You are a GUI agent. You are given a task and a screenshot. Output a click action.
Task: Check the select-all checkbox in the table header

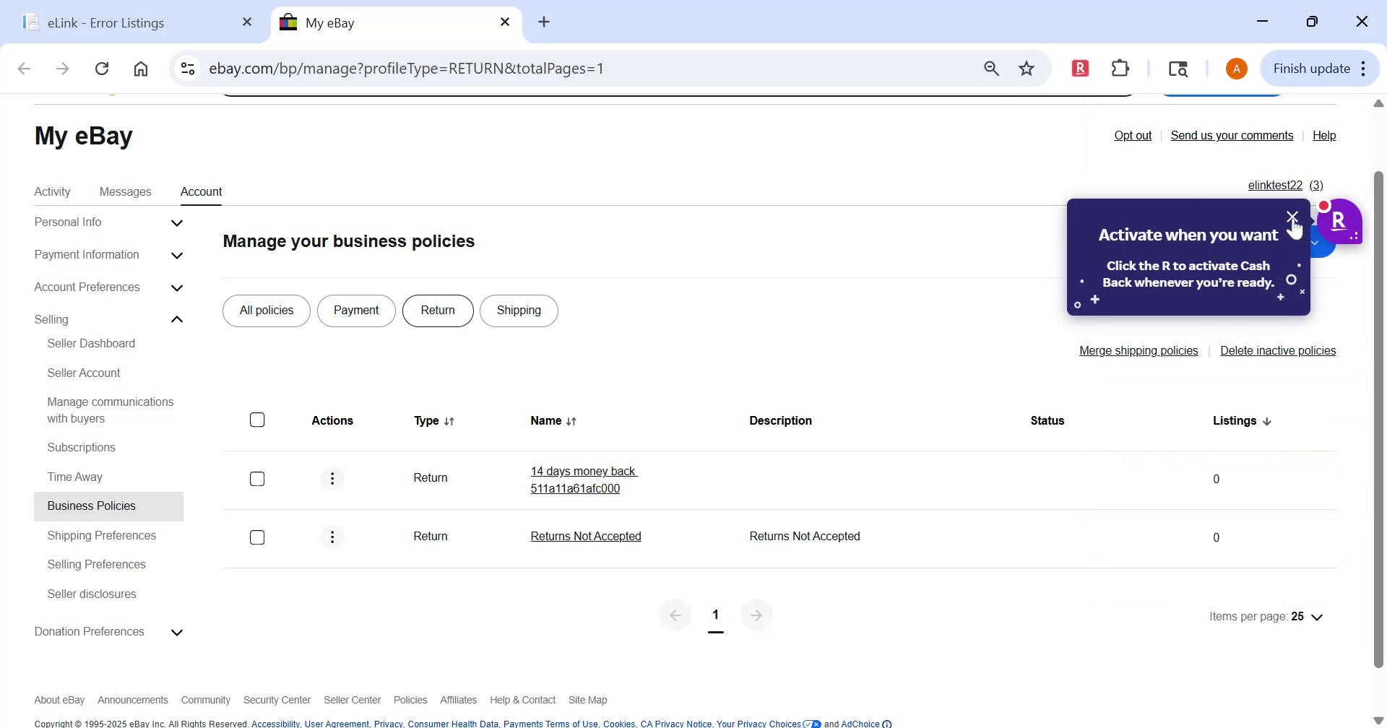click(x=257, y=419)
